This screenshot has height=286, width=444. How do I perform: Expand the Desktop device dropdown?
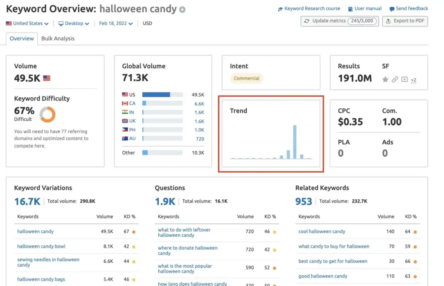[73, 24]
